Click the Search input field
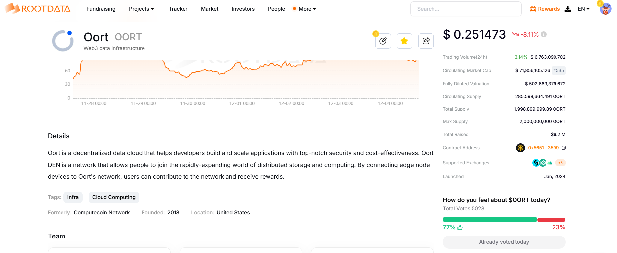This screenshot has height=253, width=617. coord(466,9)
